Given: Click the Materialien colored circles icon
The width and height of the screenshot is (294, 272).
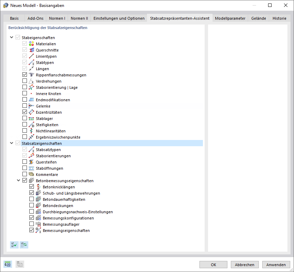Looking at the screenshot, I should [x=31, y=44].
